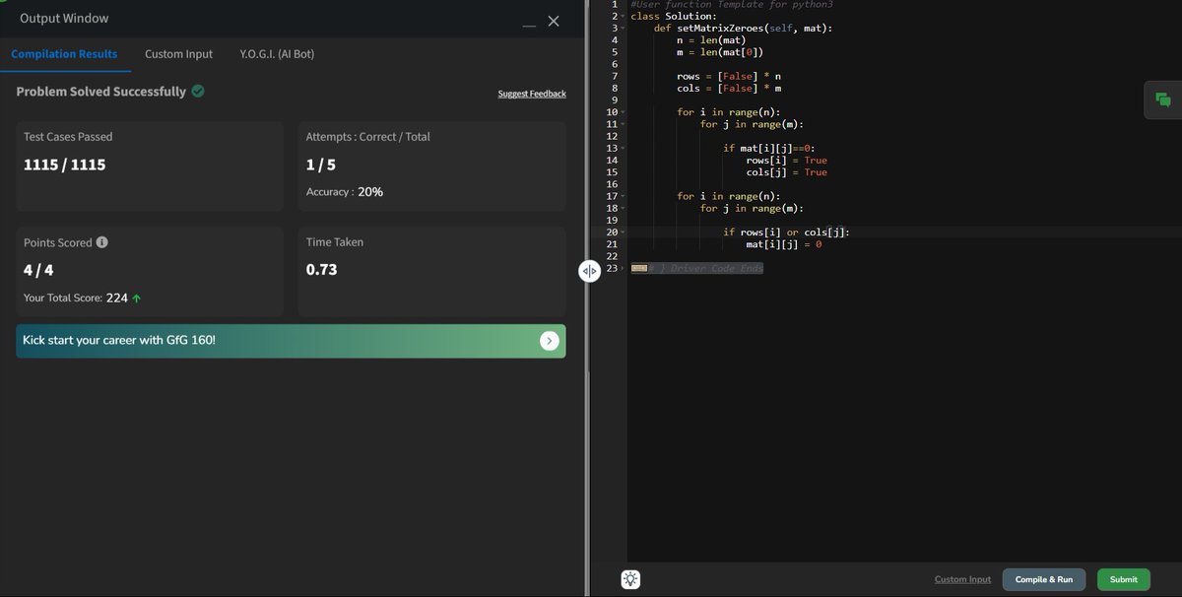The height and width of the screenshot is (597, 1182).
Task: Click the Time Taken 0.73 value
Action: 322,269
